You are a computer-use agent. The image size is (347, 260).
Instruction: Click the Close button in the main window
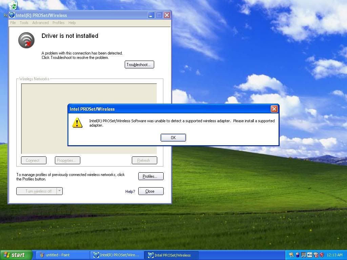point(151,191)
